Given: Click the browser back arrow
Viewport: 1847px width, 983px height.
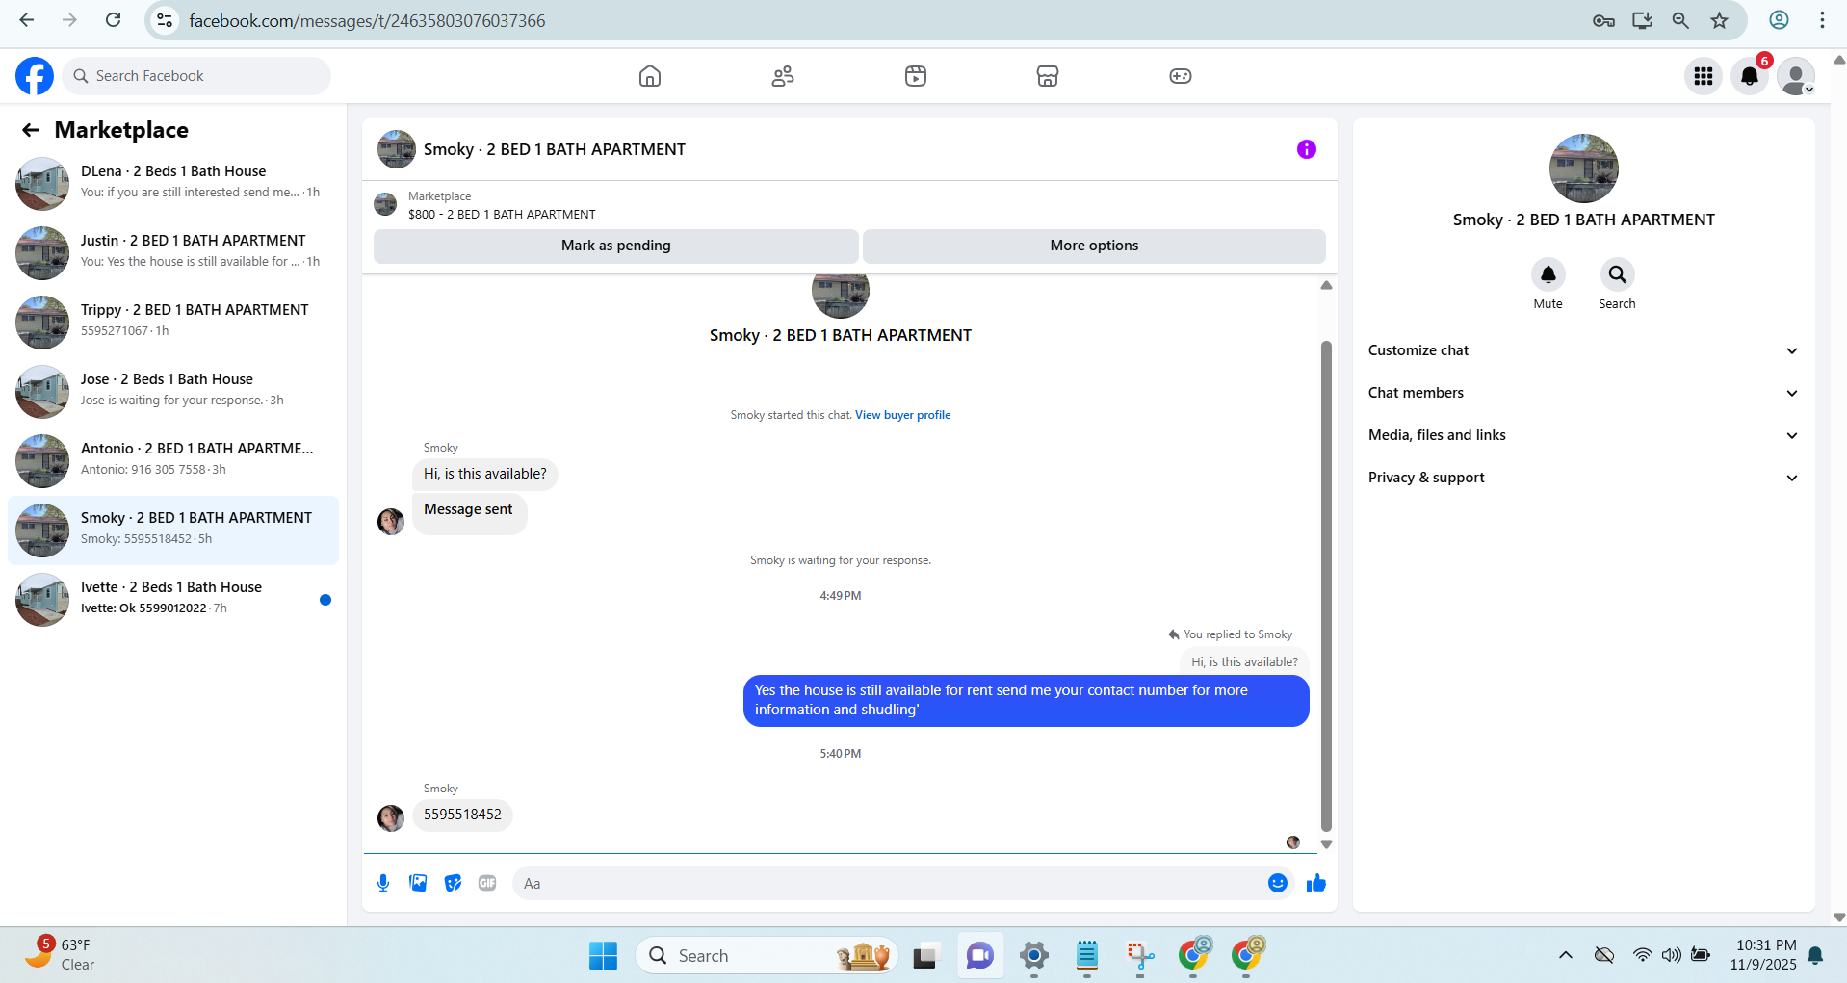Looking at the screenshot, I should click(x=27, y=20).
